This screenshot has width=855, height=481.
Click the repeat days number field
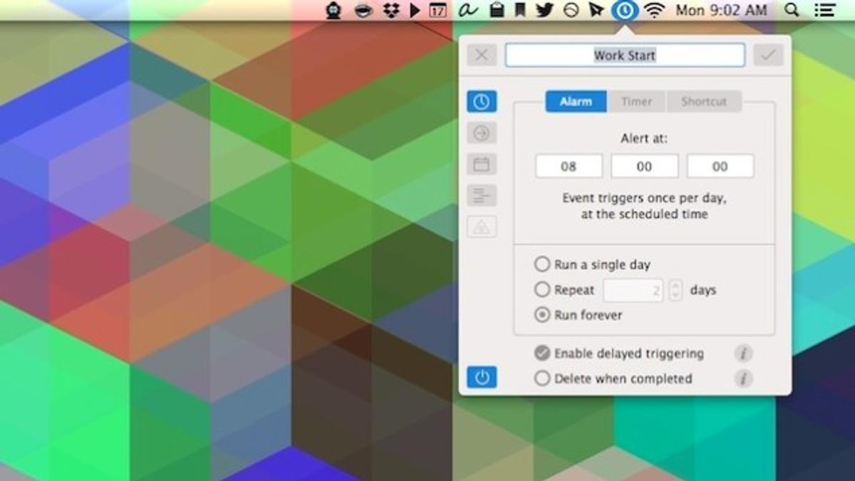633,290
